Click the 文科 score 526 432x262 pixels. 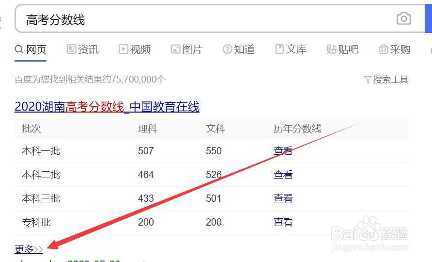click(x=214, y=175)
